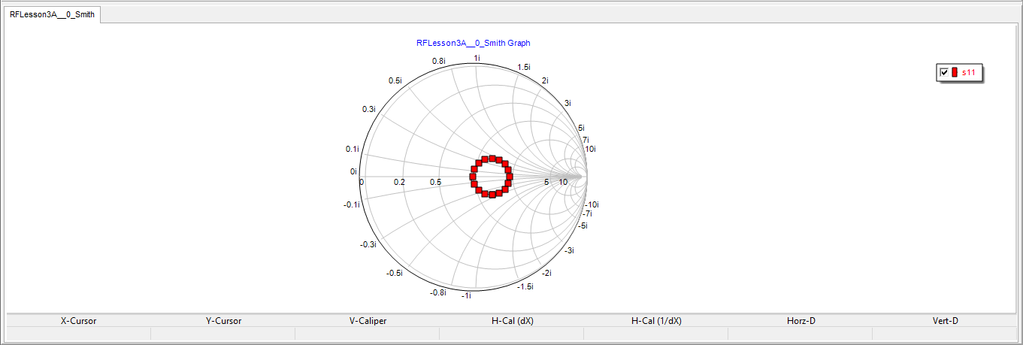Image resolution: width=1023 pixels, height=345 pixels.
Task: Select the s11 label in the legend
Action: tap(969, 73)
